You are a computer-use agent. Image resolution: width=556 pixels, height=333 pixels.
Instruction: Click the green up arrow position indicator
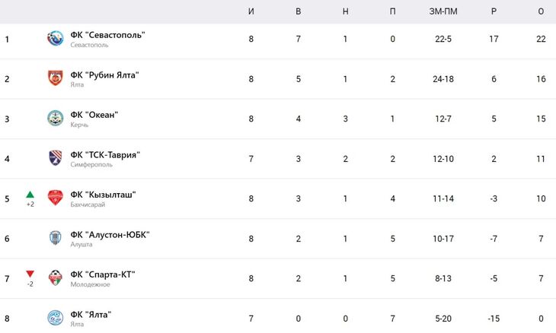coord(30,195)
